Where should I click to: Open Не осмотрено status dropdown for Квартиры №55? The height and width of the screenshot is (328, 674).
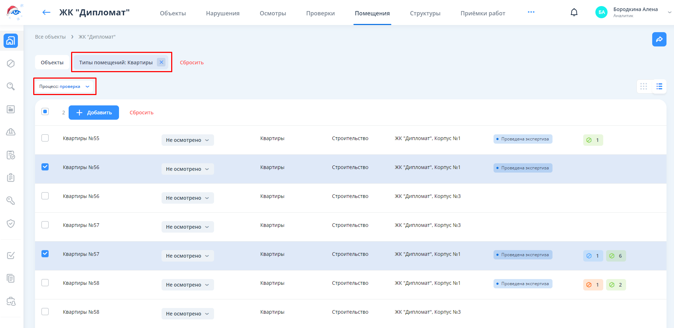click(x=187, y=140)
